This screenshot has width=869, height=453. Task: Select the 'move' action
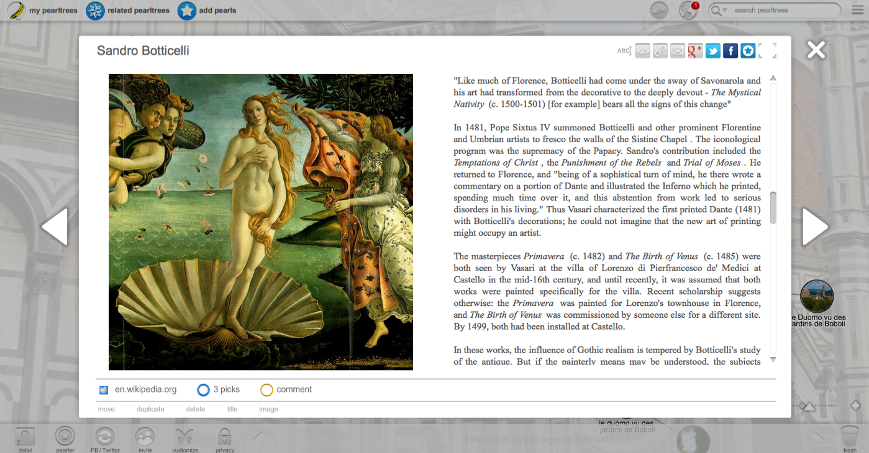tap(106, 409)
